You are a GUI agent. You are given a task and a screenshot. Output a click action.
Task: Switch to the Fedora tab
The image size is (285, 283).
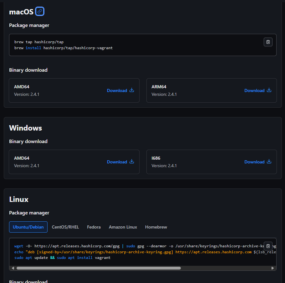click(x=94, y=227)
